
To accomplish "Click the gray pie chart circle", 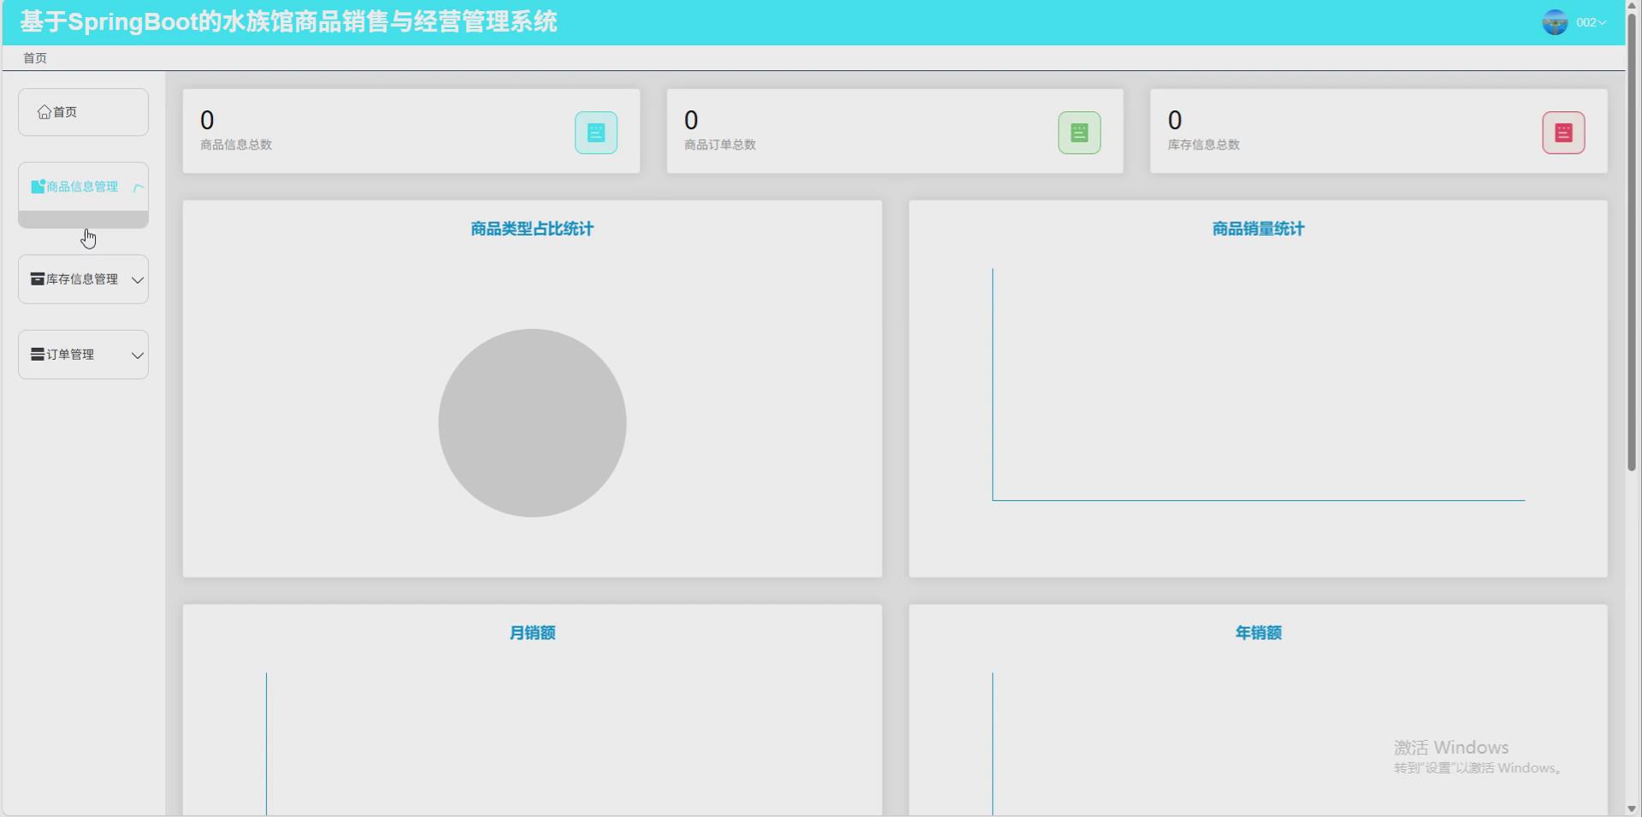I will (x=532, y=423).
